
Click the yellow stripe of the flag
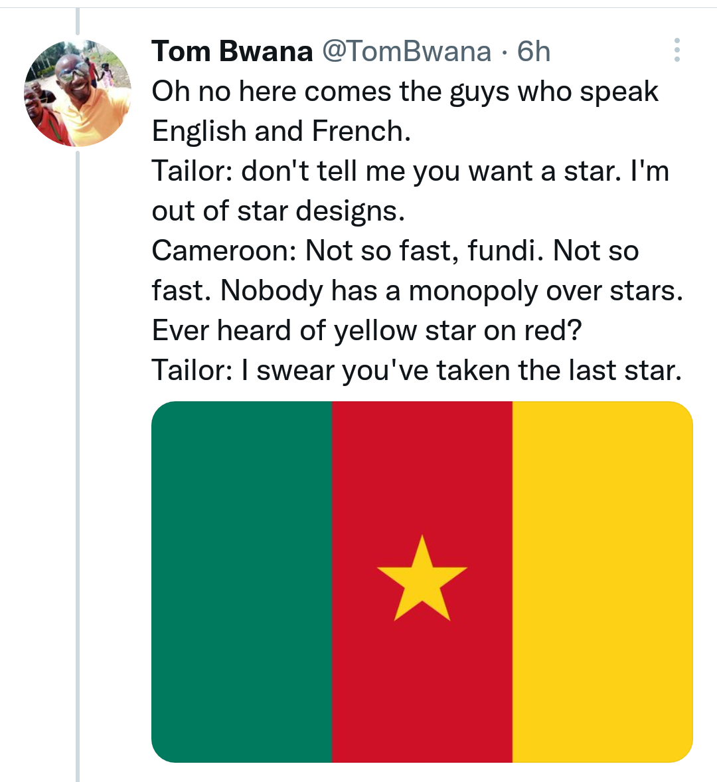pyautogui.click(x=602, y=581)
